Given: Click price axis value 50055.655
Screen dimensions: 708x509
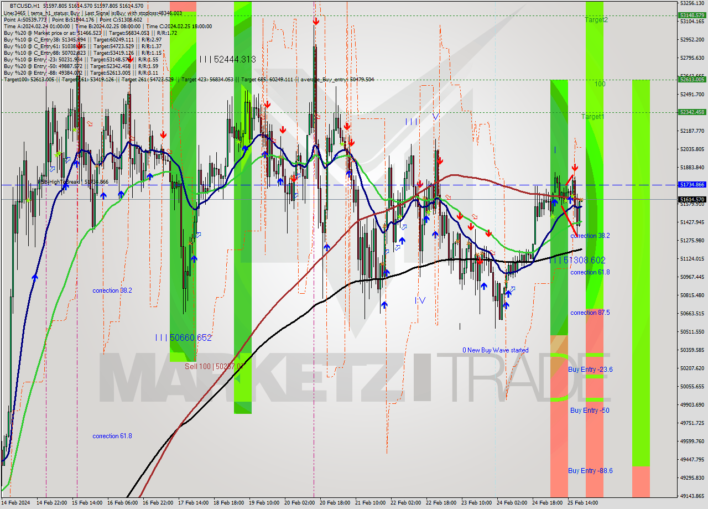Looking at the screenshot, I should click(692, 387).
